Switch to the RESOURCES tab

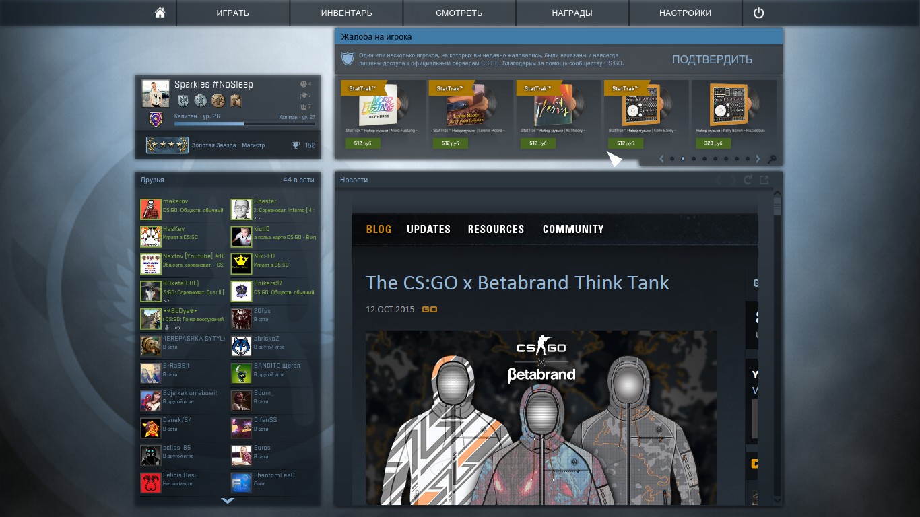[496, 229]
